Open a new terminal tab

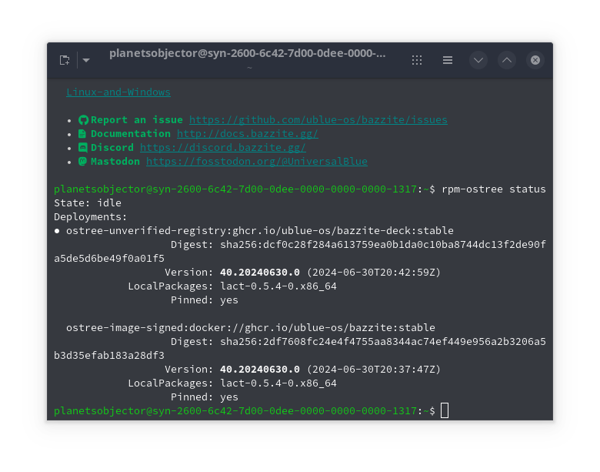tap(65, 60)
